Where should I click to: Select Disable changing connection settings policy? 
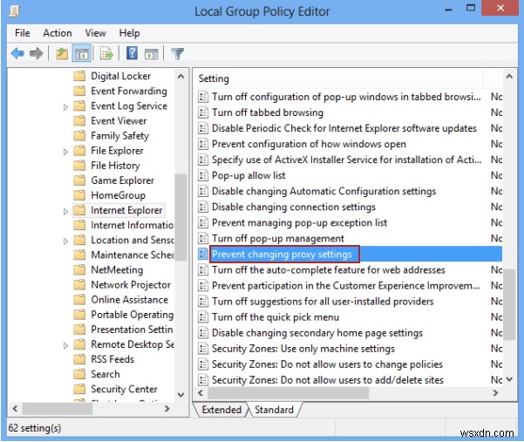pyautogui.click(x=294, y=207)
